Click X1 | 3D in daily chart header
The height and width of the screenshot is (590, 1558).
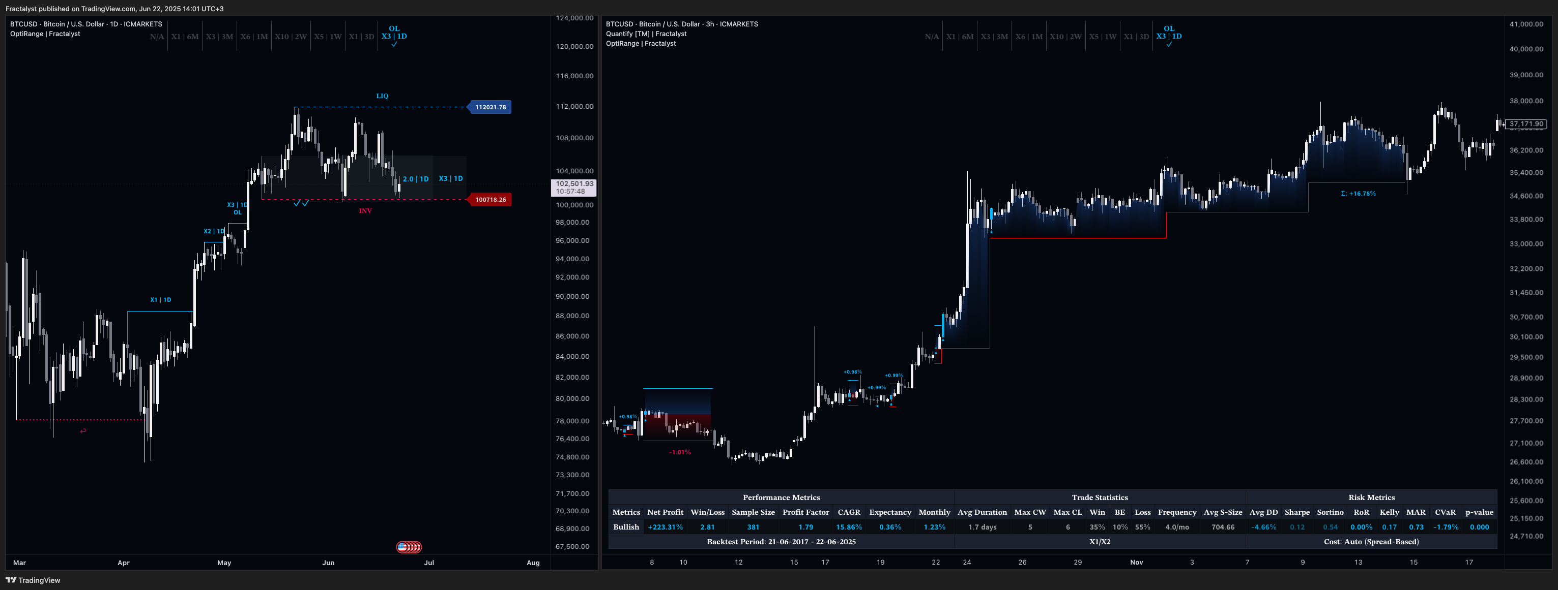pos(362,36)
